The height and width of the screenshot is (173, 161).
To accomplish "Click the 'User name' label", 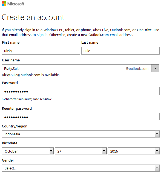I will [11, 60].
